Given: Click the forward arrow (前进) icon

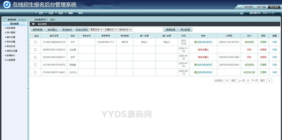Looking at the screenshot, I should click(x=56, y=13).
